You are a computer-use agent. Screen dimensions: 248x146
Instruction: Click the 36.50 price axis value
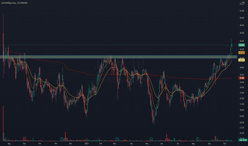click(242, 75)
